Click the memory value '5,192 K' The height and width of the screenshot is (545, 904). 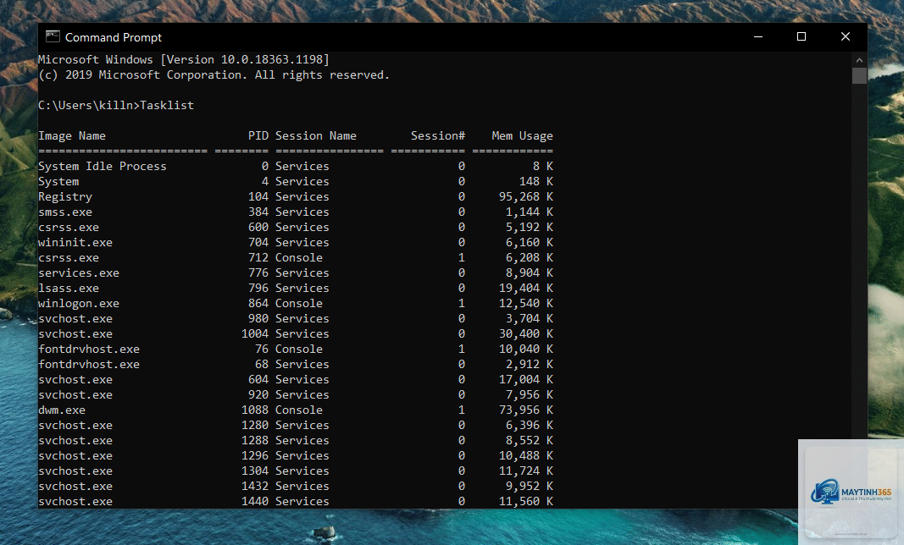click(x=530, y=228)
